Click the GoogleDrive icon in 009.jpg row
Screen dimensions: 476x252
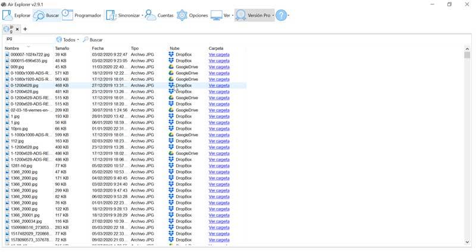click(171, 67)
